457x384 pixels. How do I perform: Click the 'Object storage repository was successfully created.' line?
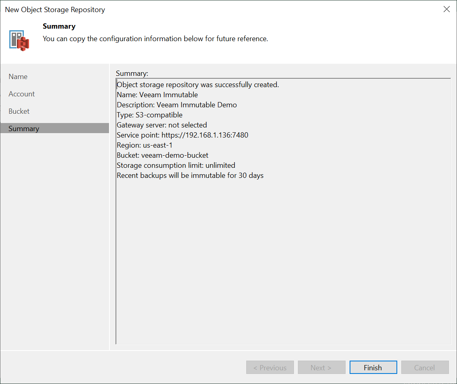[198, 85]
